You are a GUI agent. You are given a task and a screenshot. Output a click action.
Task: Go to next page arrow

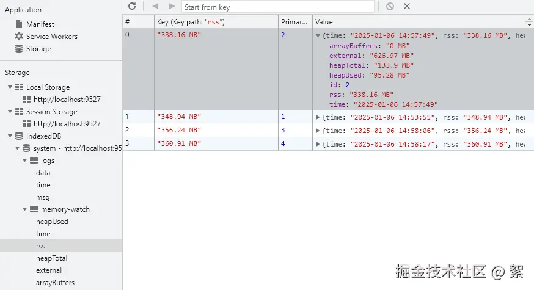172,6
